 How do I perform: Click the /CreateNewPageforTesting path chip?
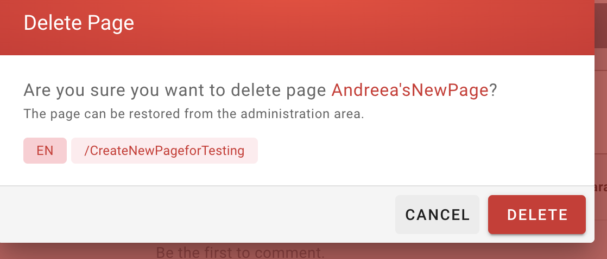pos(164,151)
